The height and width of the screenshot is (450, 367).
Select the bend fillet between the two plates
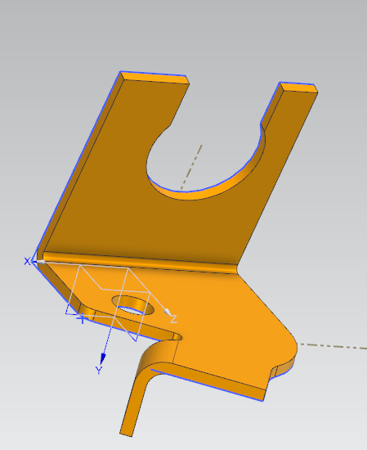[141, 262]
